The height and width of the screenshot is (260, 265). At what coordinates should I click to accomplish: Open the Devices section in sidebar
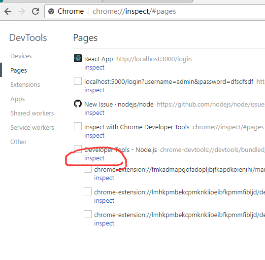coord(21,56)
